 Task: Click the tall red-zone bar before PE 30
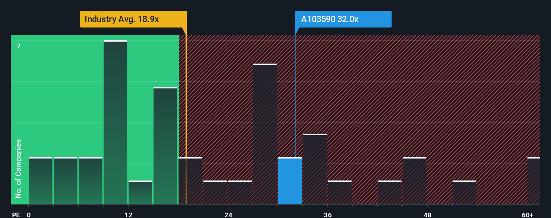(265, 134)
